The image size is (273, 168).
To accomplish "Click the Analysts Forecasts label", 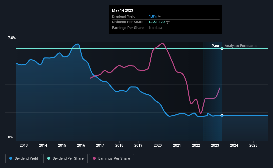I will point(241,46).
